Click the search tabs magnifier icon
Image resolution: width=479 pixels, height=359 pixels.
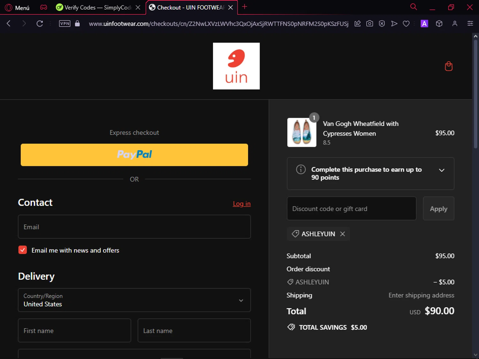(414, 7)
